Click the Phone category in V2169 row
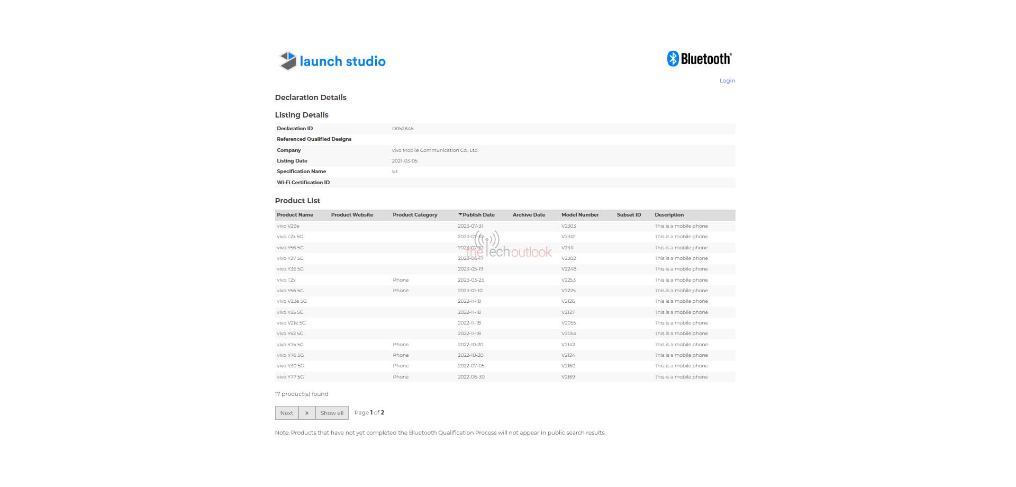Image resolution: width=1016 pixels, height=487 pixels. click(x=401, y=377)
